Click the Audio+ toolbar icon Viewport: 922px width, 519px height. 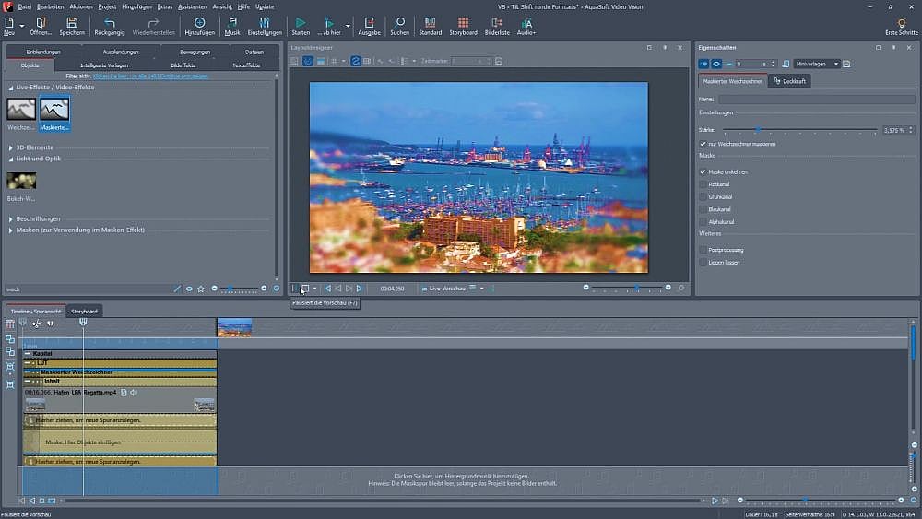coord(526,21)
